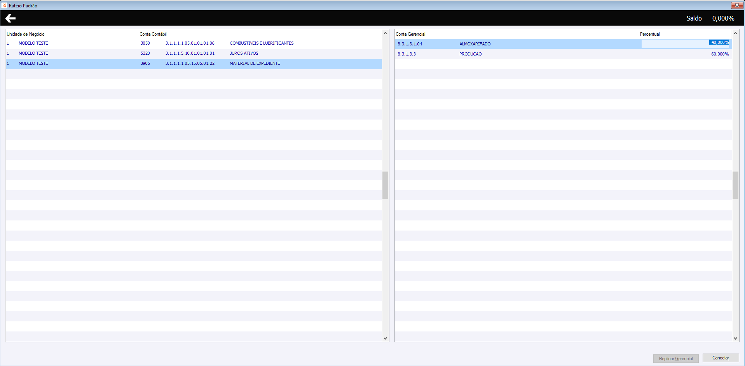The width and height of the screenshot is (745, 366).
Task: Select the COMBUSTIVEIS E LUBRIFICANTES row
Action: 194,43
